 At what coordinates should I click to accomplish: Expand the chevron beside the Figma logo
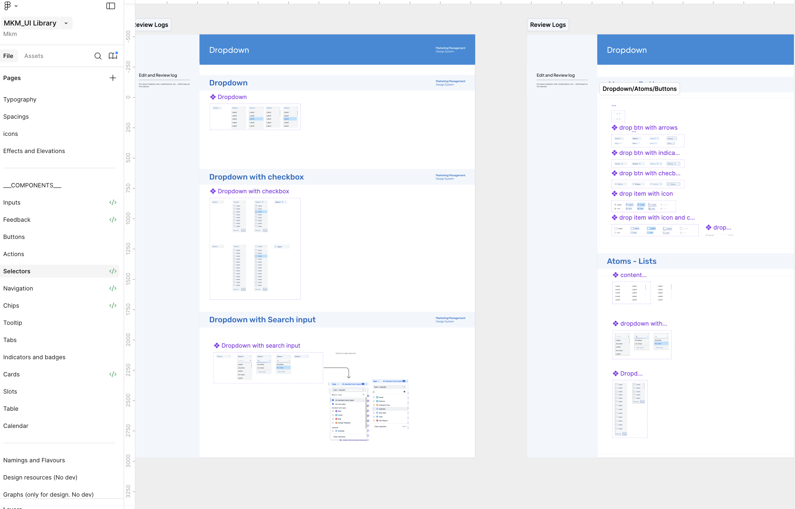click(16, 6)
